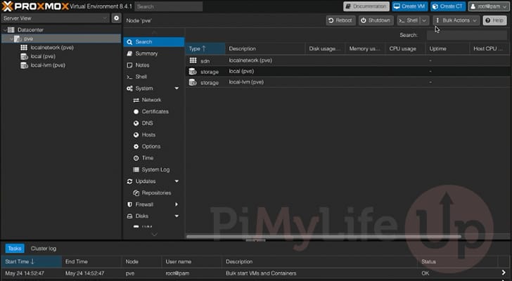The height and width of the screenshot is (281, 512).
Task: Sort tasks by Status column header
Action: click(457, 262)
